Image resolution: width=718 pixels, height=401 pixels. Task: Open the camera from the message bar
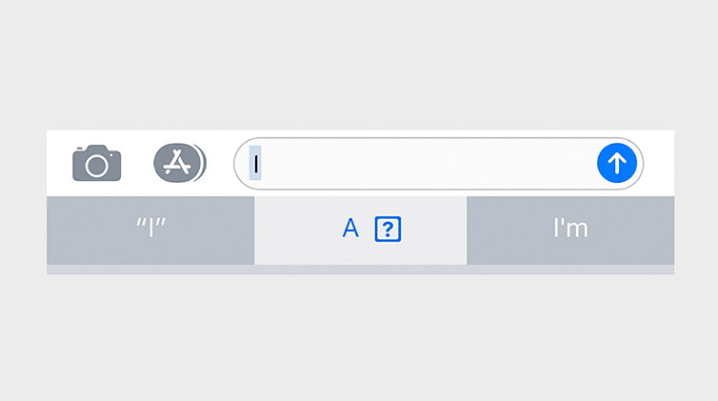coord(96,163)
